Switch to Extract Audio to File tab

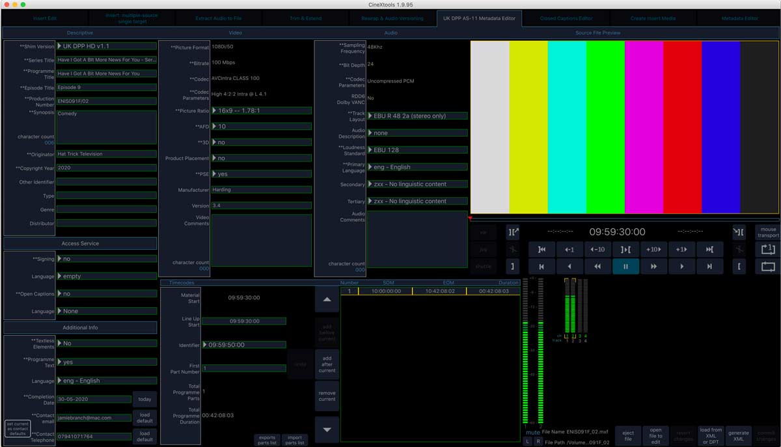point(219,18)
